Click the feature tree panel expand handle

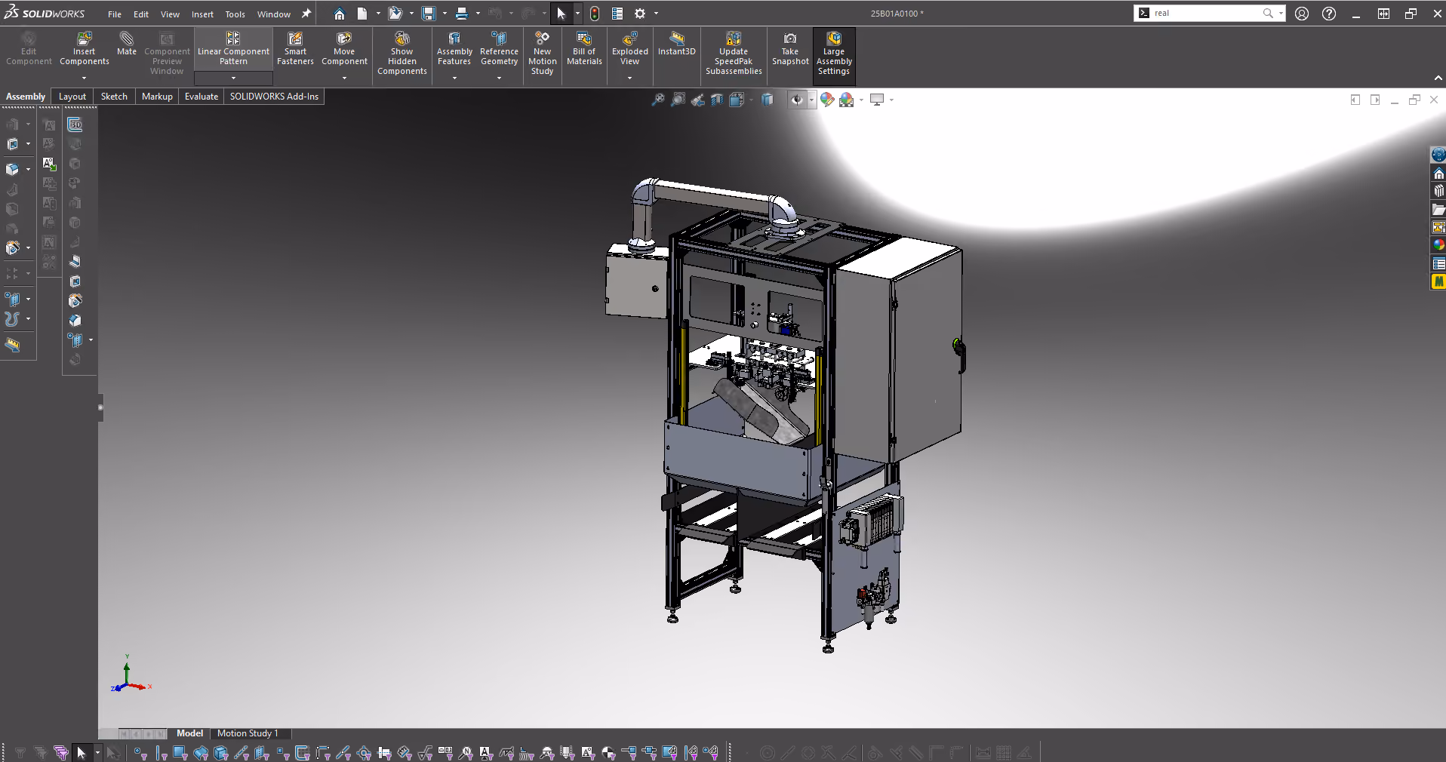100,407
